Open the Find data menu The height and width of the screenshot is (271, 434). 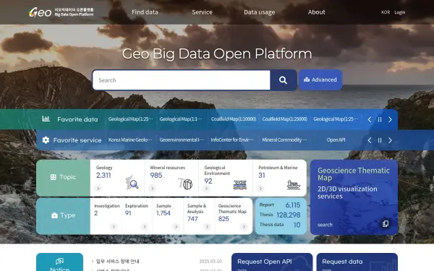[x=145, y=12]
